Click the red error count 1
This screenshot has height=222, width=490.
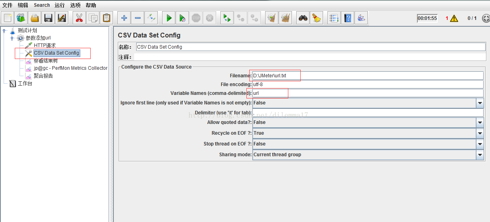point(447,18)
